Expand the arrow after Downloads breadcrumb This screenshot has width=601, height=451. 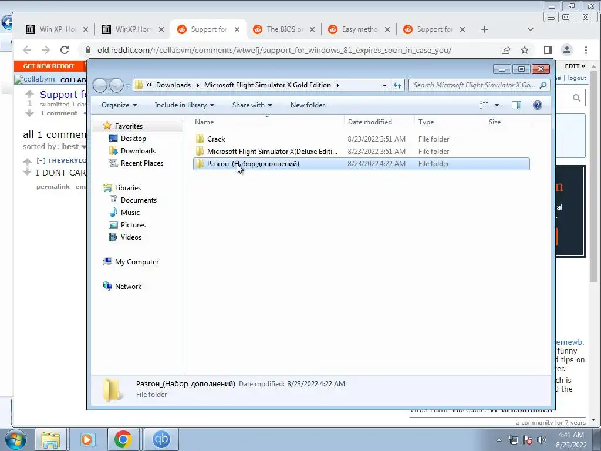(x=197, y=85)
